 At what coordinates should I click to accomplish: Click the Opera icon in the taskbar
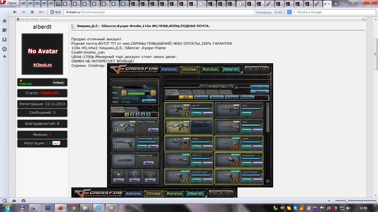point(61,208)
